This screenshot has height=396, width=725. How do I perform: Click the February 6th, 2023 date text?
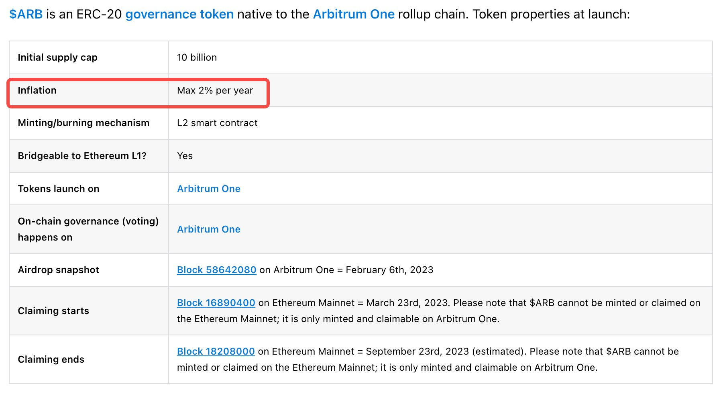tap(389, 270)
